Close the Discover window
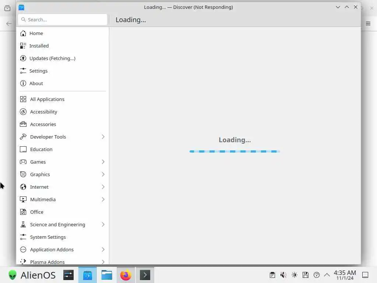377x283 pixels. click(x=356, y=7)
